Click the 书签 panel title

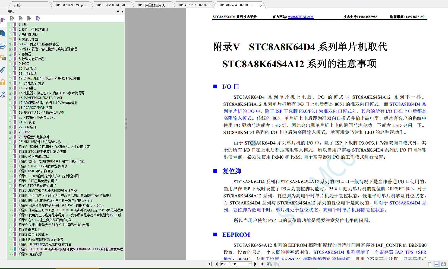pyautogui.click(x=11, y=11)
